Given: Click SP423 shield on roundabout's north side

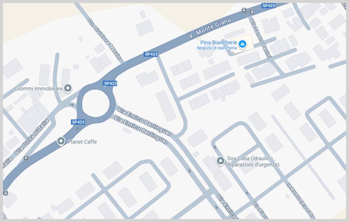Looking at the screenshot, I should pyautogui.click(x=110, y=84).
